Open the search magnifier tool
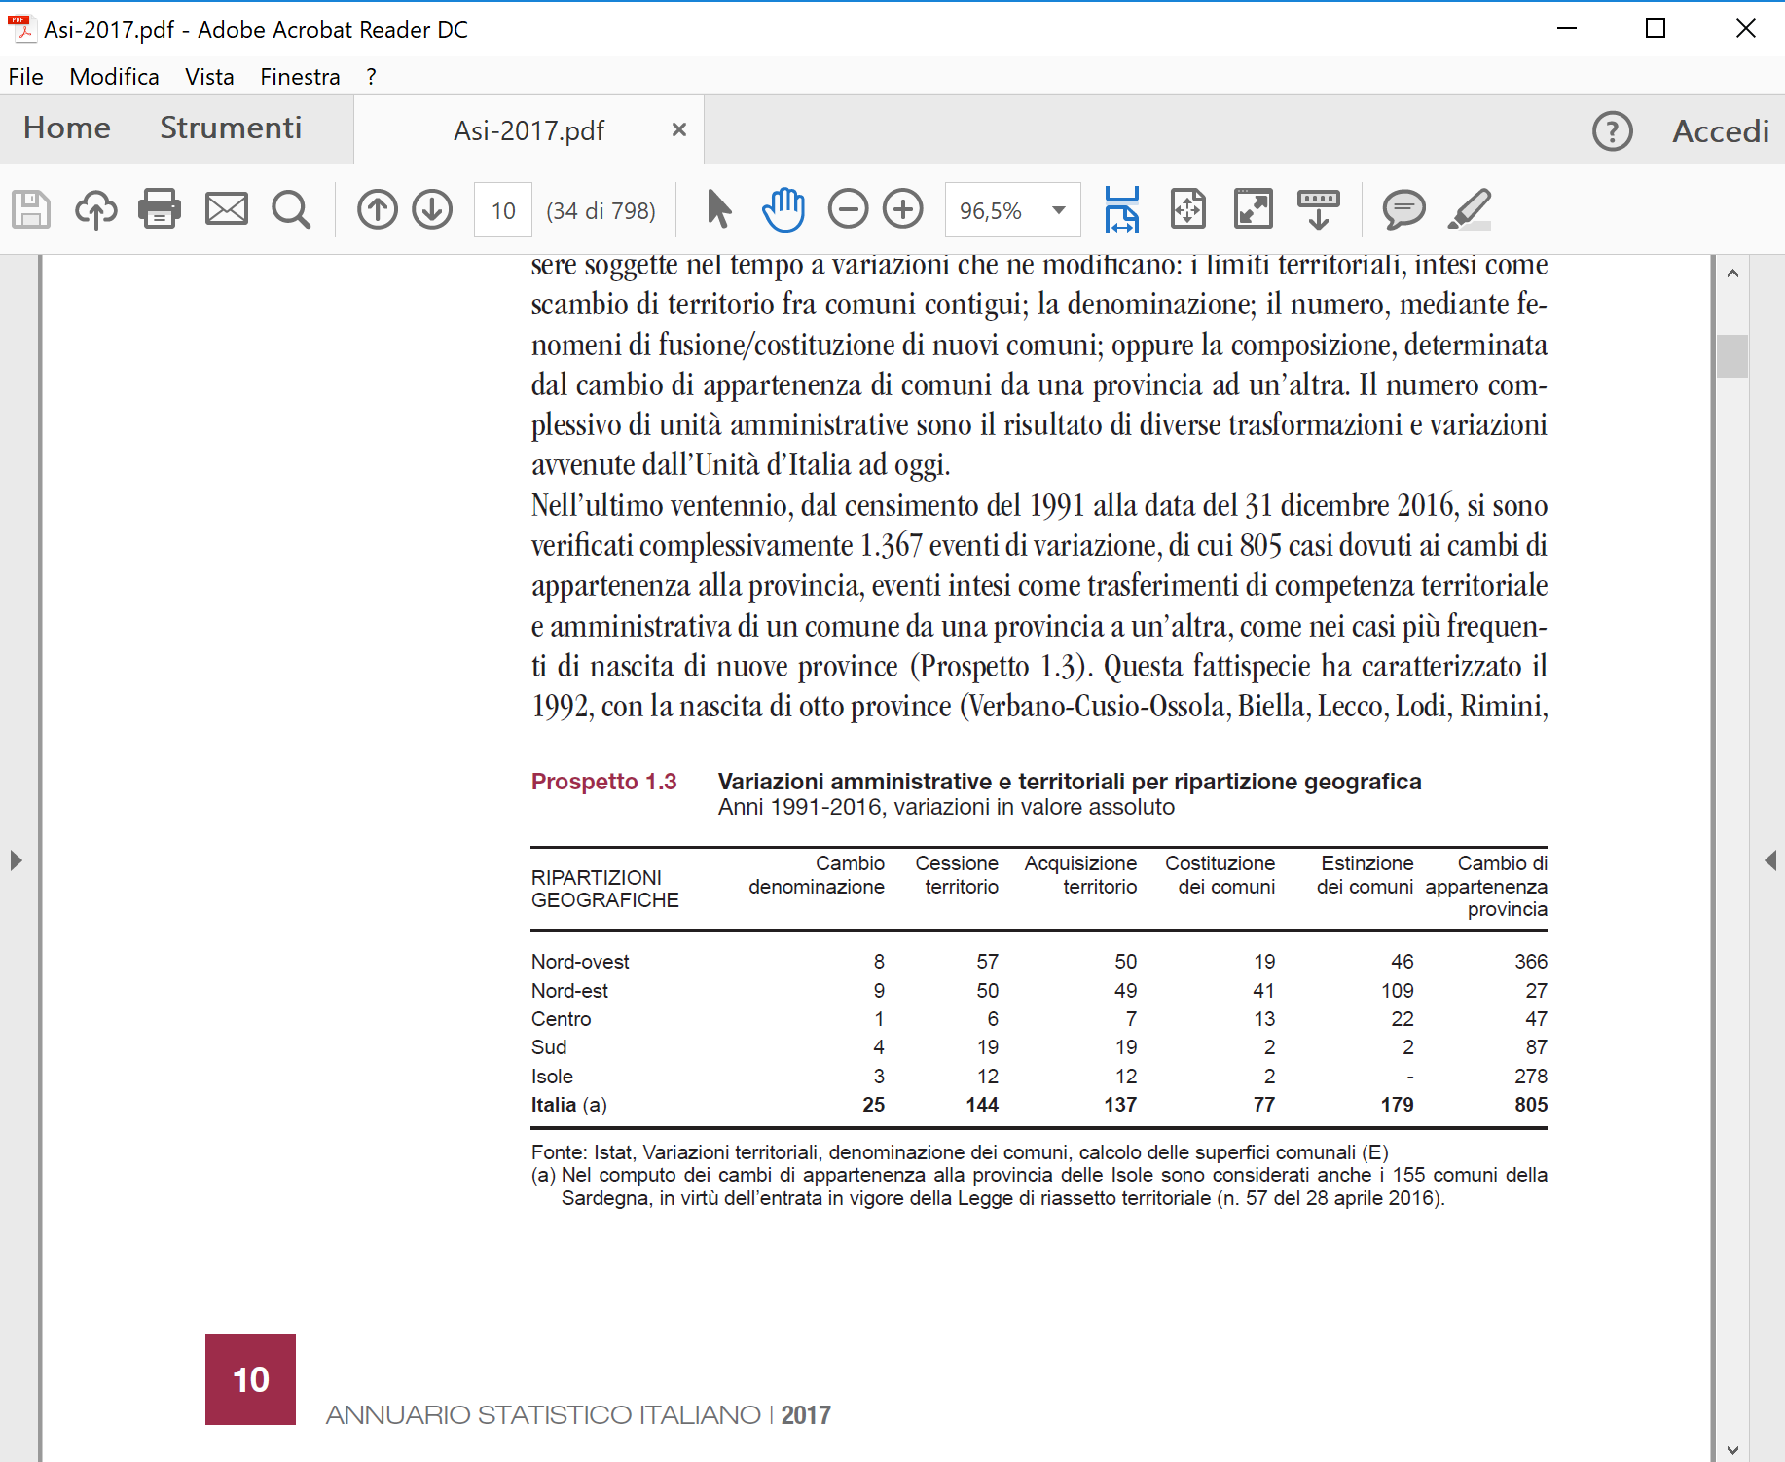 click(291, 209)
